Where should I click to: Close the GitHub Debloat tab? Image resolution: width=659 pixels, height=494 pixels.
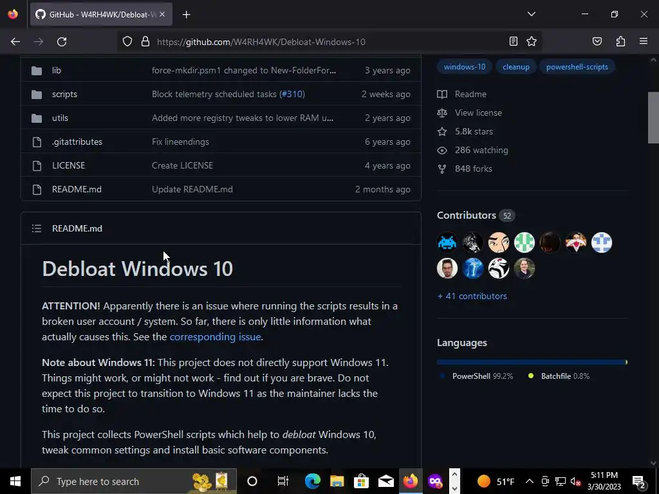[x=162, y=15]
